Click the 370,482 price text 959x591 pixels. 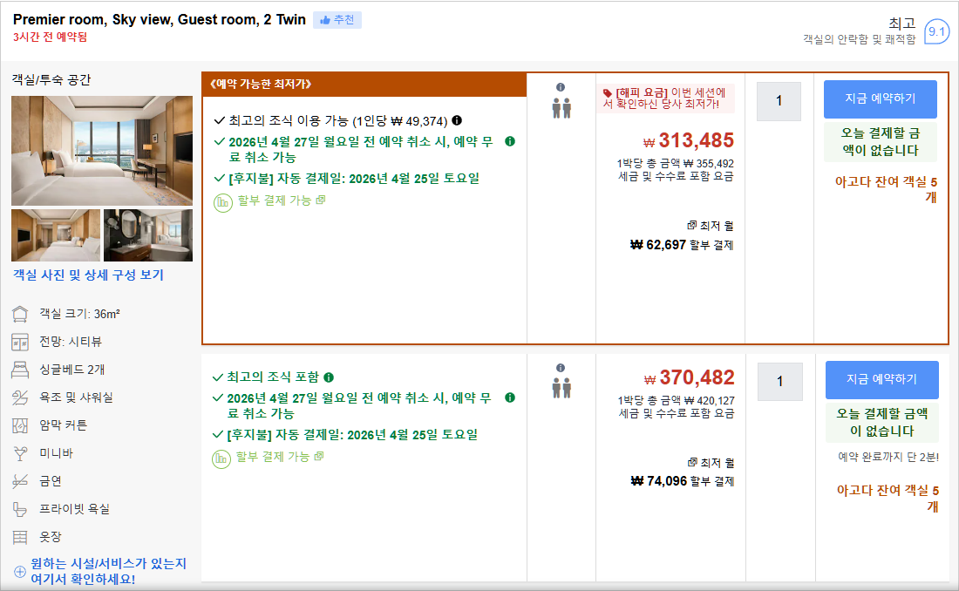point(690,377)
